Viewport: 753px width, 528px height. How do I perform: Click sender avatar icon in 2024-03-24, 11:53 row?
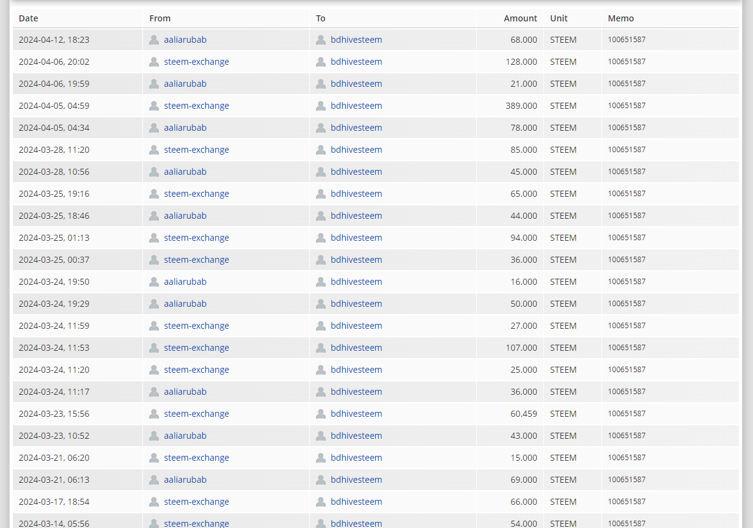click(x=154, y=348)
